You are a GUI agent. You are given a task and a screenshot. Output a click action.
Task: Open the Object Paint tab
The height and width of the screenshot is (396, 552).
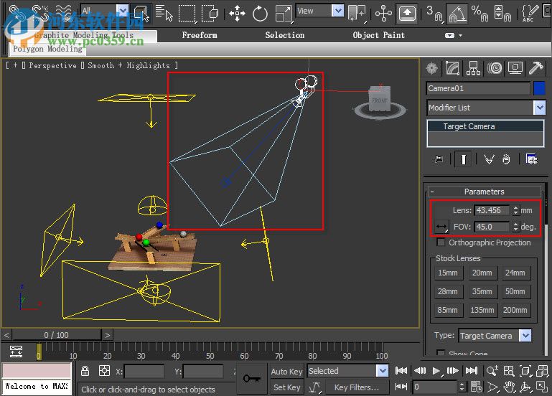point(378,35)
